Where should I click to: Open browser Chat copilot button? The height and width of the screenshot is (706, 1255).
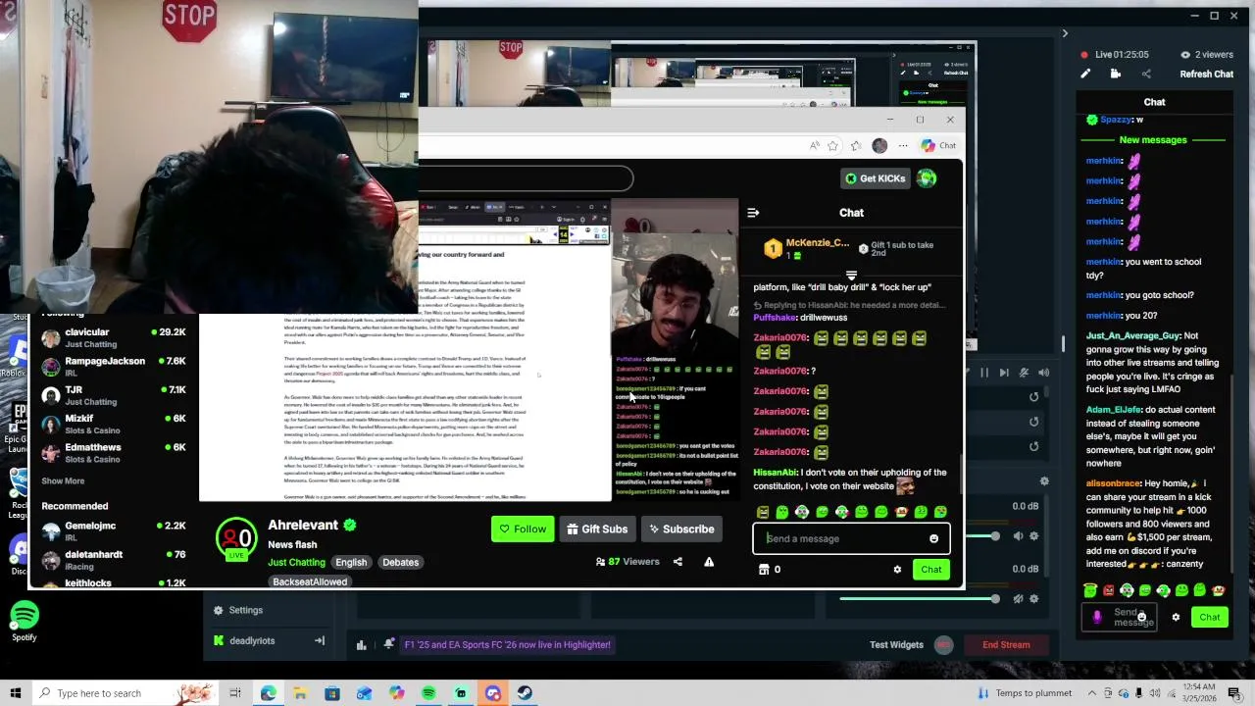[x=938, y=146]
